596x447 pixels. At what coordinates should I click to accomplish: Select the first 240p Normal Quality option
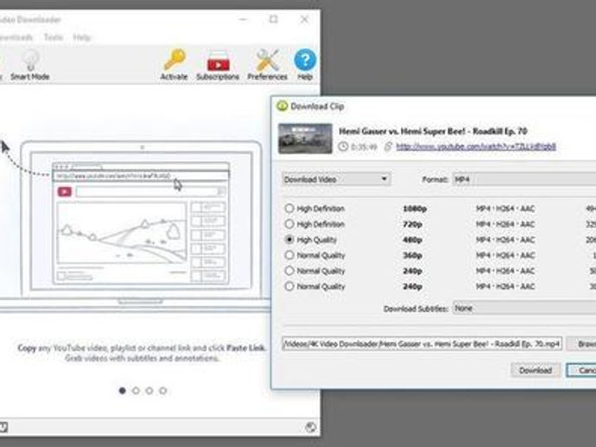pyautogui.click(x=289, y=271)
